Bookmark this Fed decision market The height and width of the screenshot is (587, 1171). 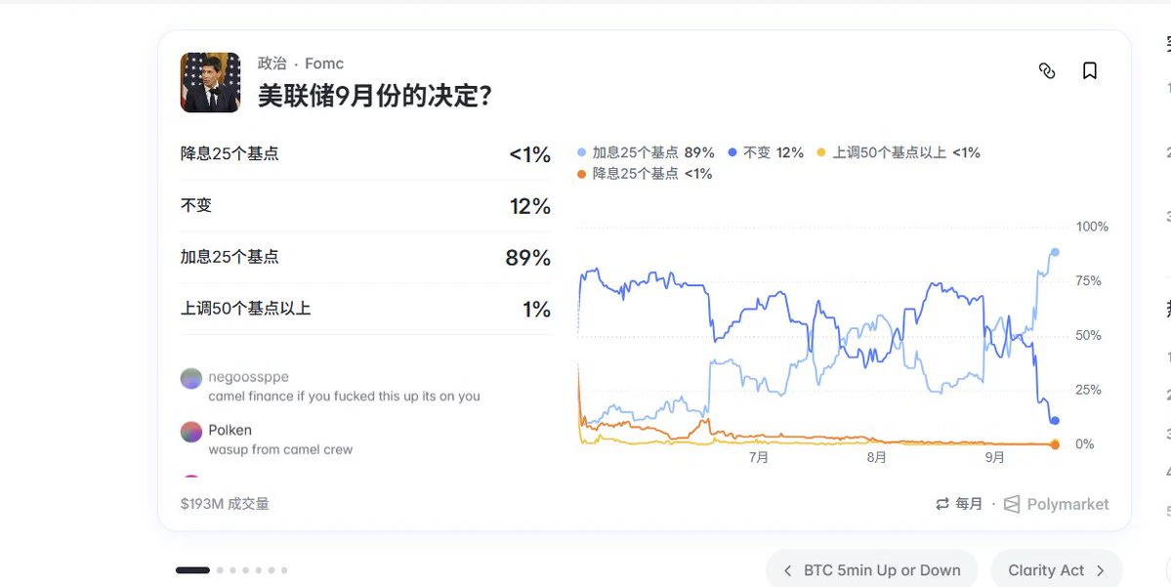point(1090,71)
